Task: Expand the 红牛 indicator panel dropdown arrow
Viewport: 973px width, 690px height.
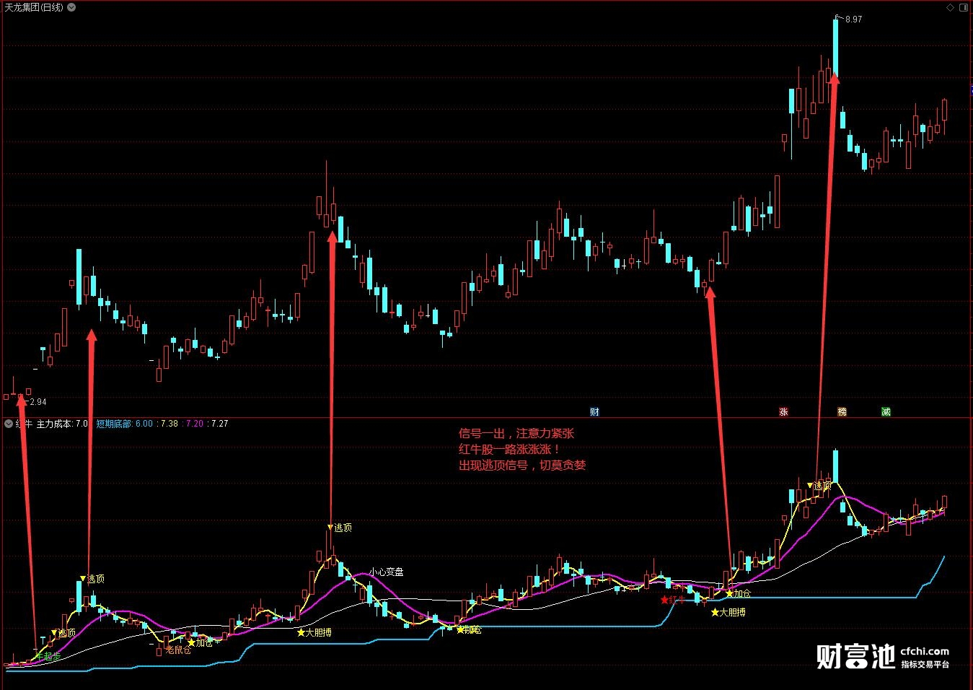Action: pos(9,424)
